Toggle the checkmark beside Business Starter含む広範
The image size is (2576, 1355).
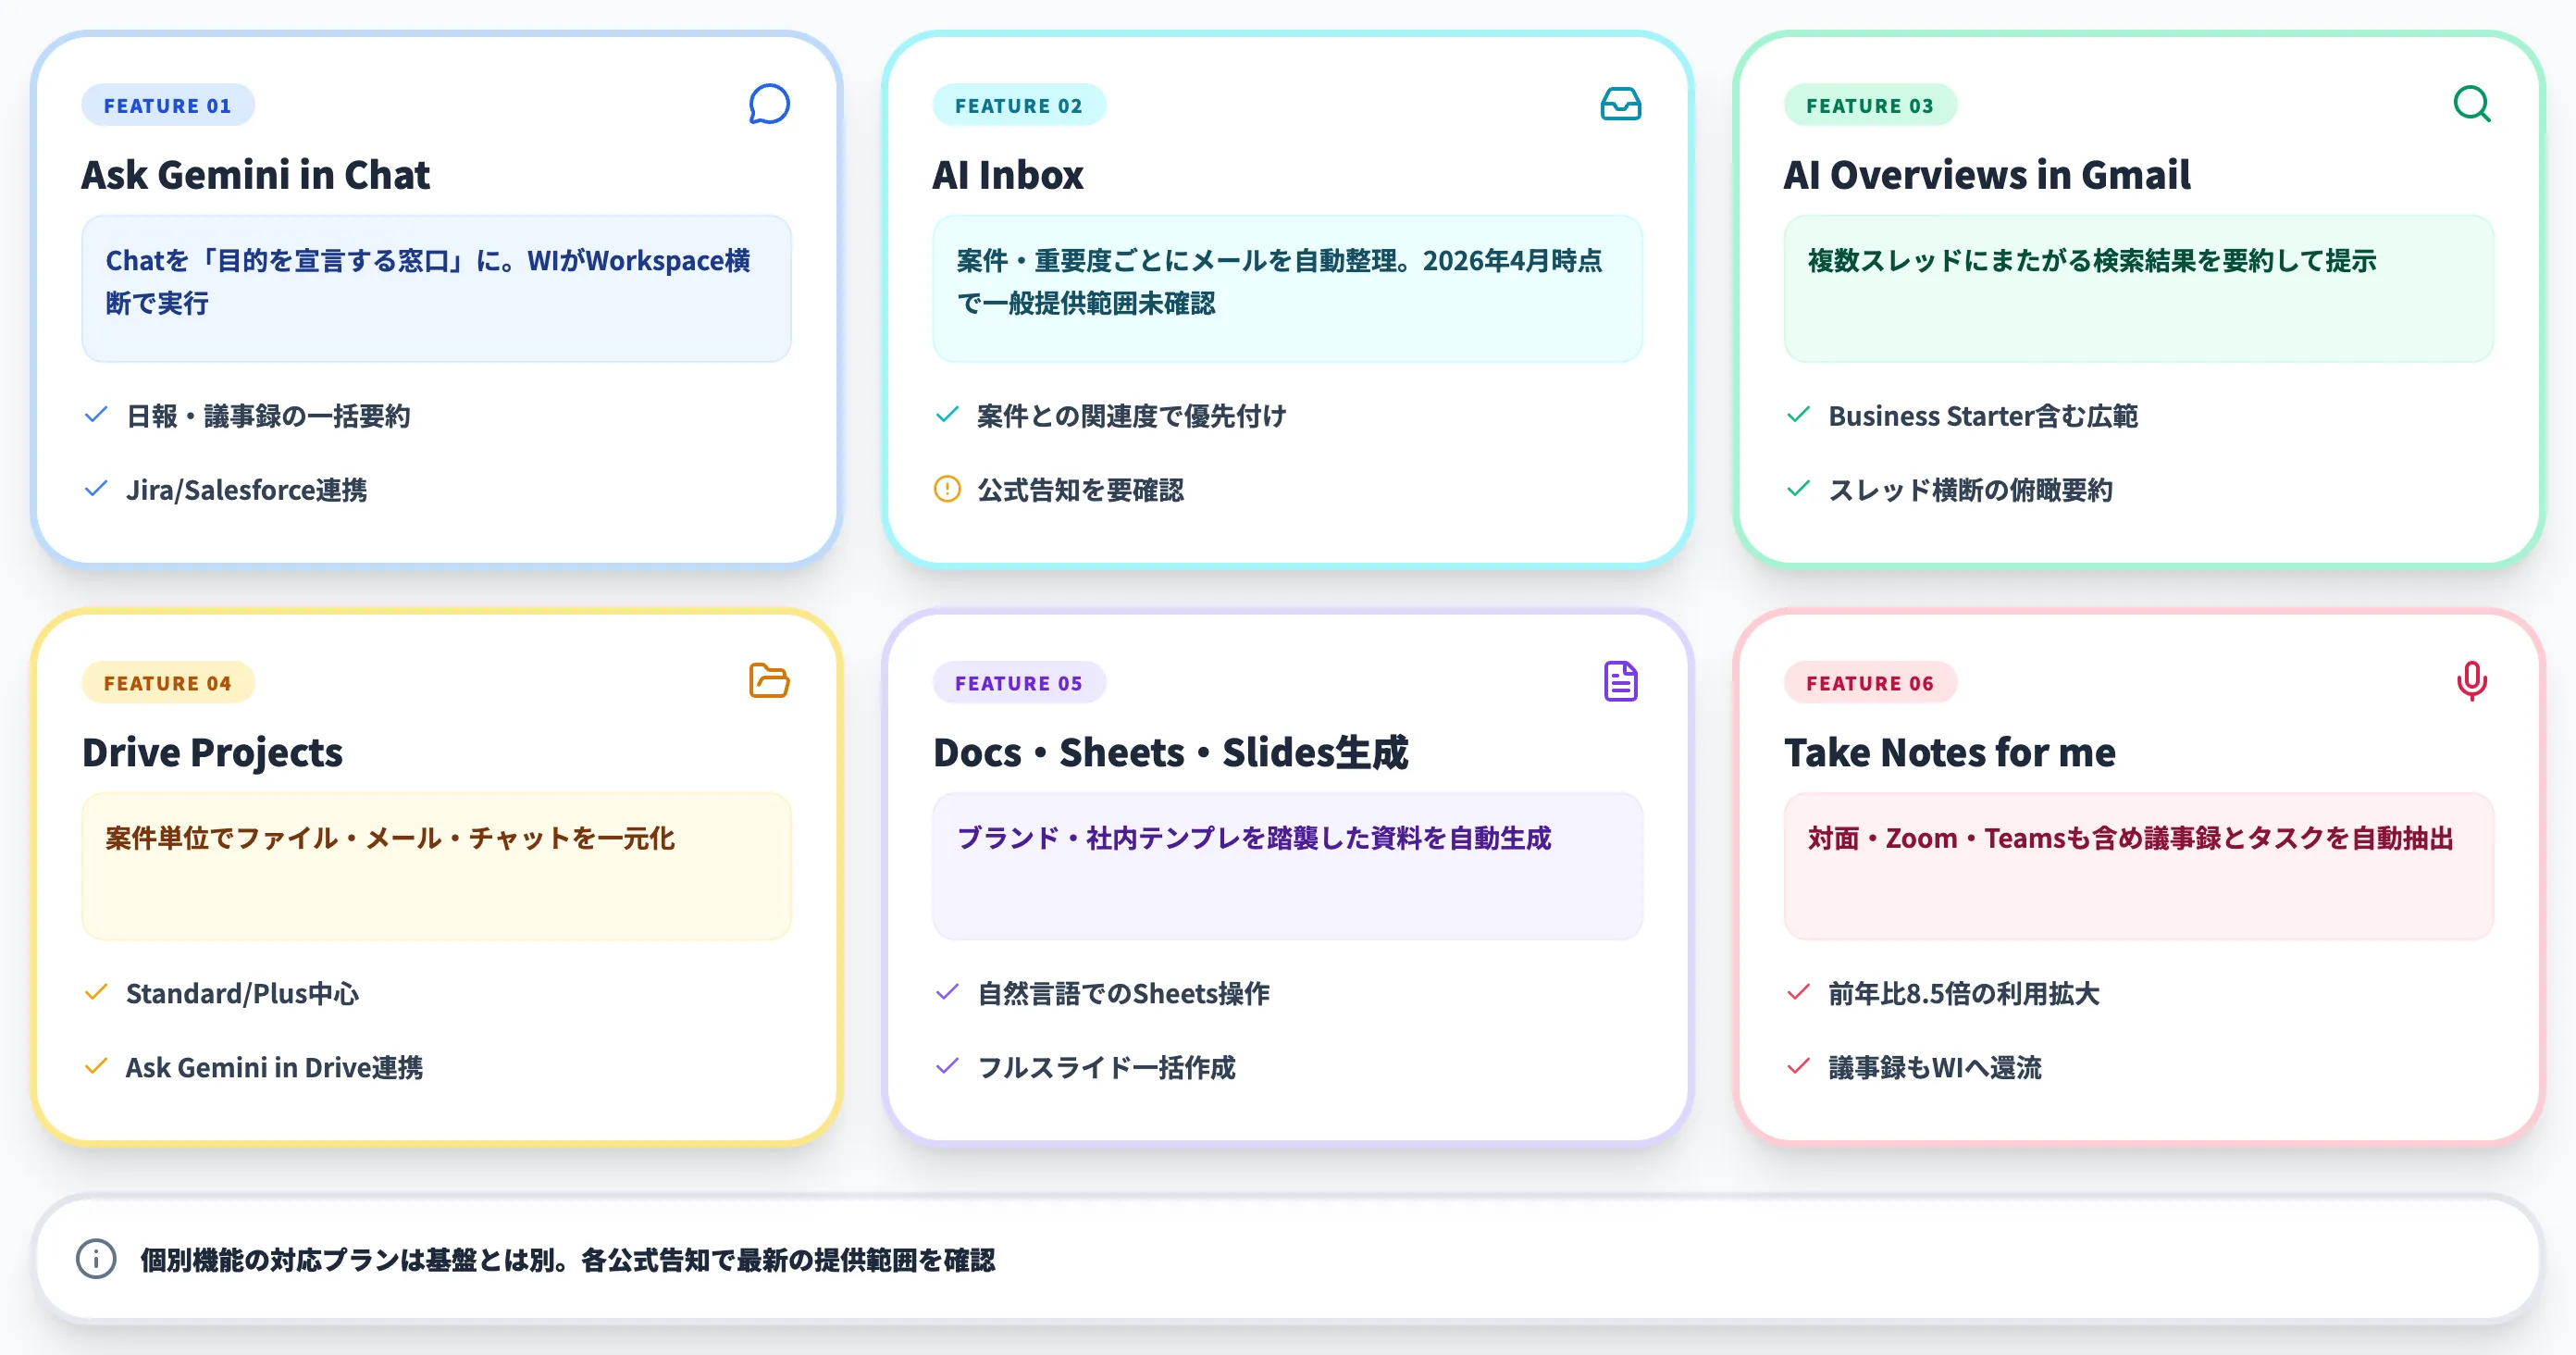[x=1800, y=415]
